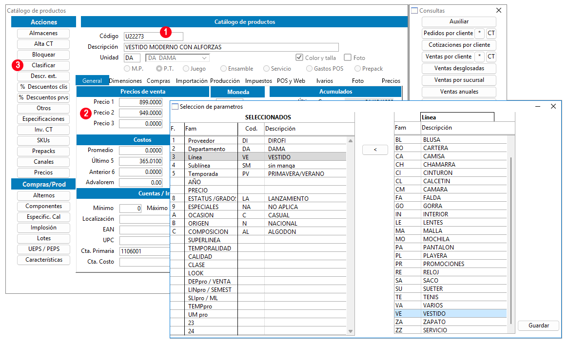
Task: Click the move-left arrow button
Action: coord(375,150)
